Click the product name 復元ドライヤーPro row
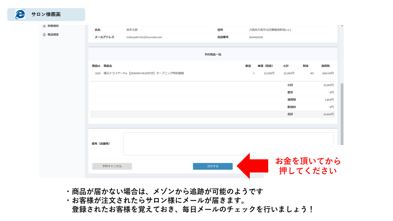 [143, 73]
